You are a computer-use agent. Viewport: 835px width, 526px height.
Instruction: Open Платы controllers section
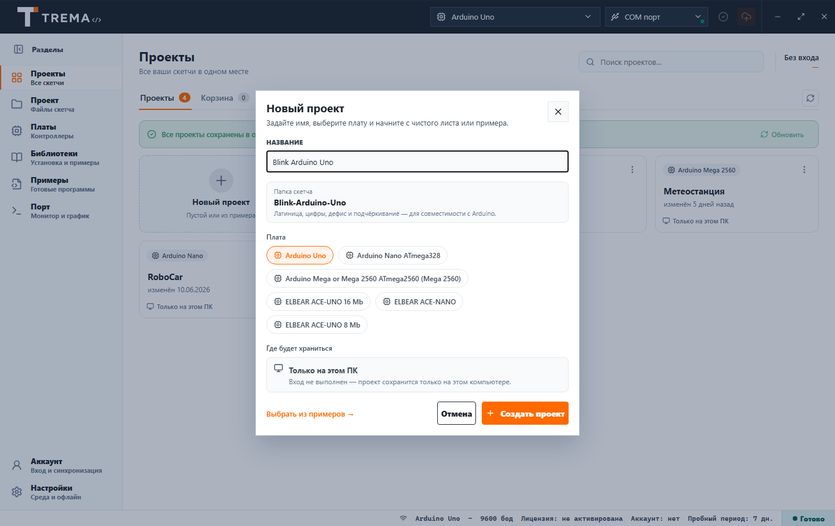[61, 131]
